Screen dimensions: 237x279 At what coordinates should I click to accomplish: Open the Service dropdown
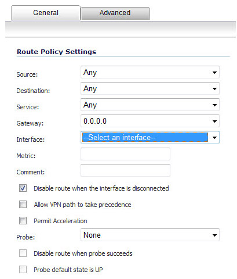click(150, 105)
